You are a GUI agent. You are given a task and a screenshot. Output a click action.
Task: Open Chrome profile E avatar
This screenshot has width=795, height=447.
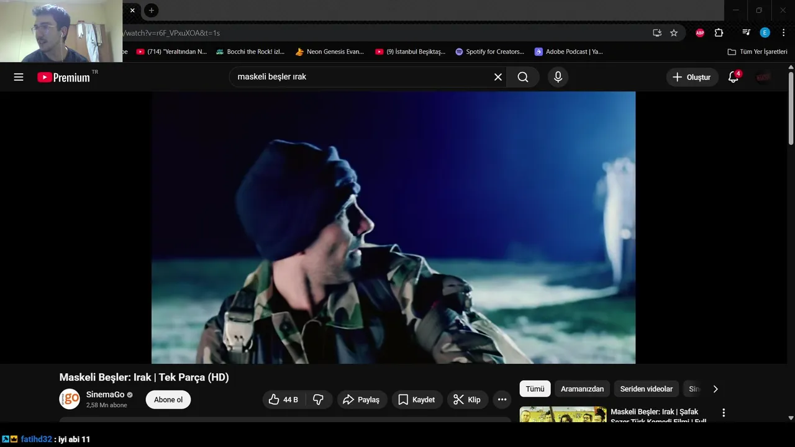tap(765, 33)
